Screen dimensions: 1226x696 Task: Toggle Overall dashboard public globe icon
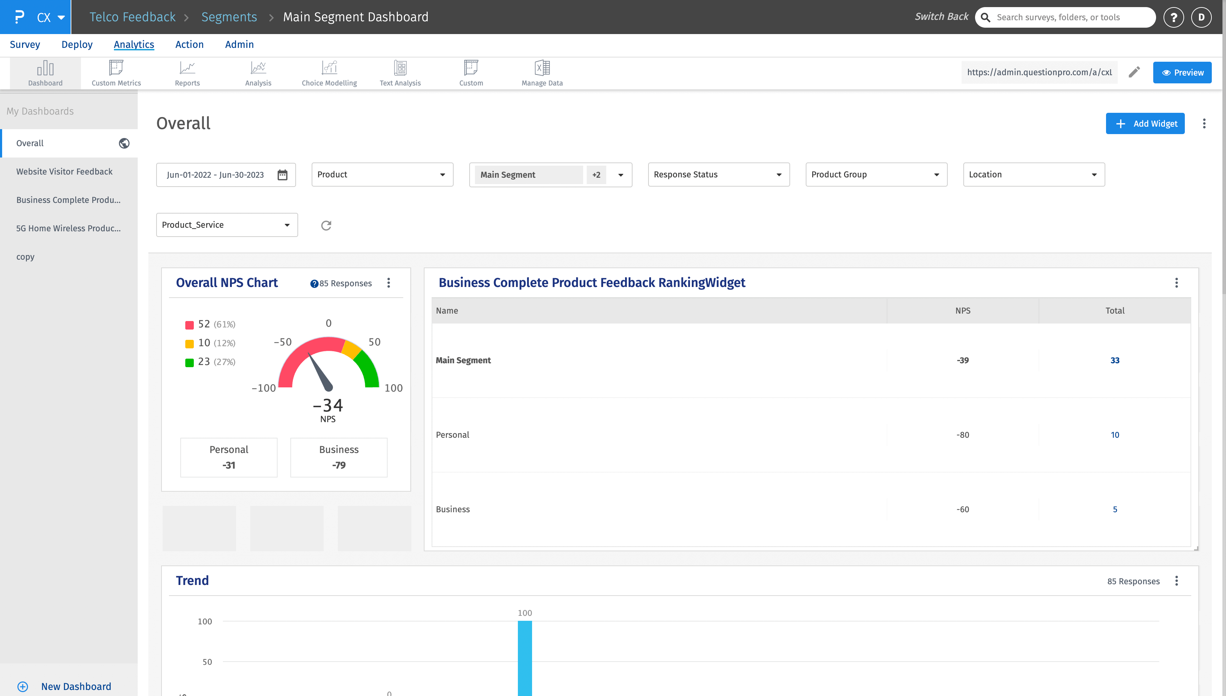tap(124, 143)
